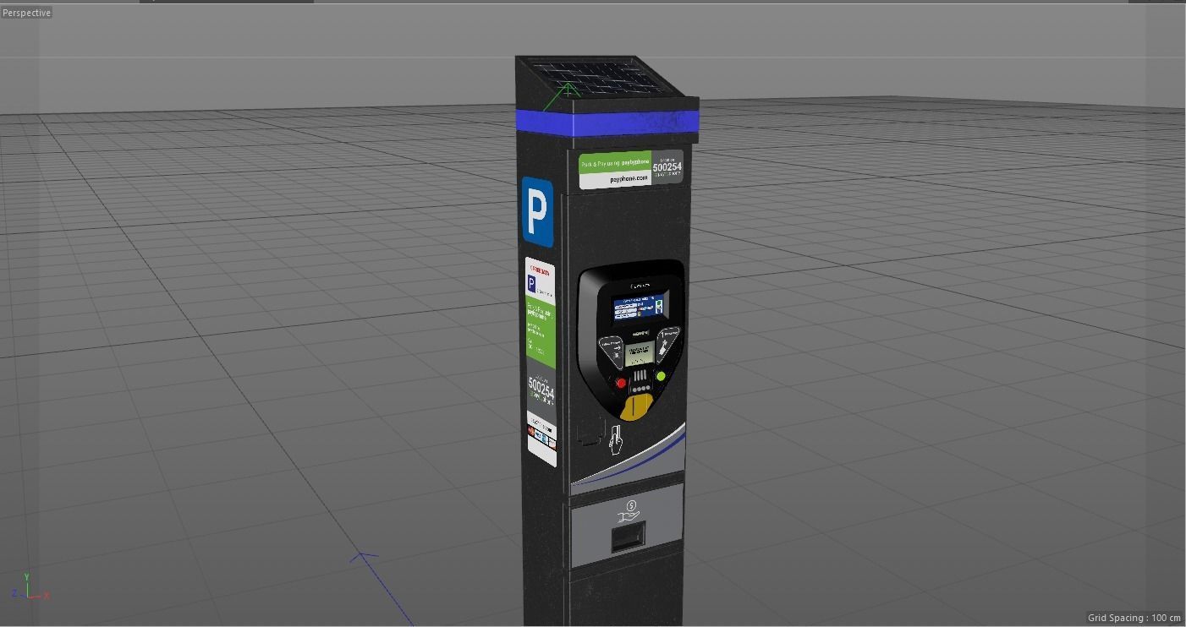Click the yellow coin slot on the meter

click(x=638, y=407)
